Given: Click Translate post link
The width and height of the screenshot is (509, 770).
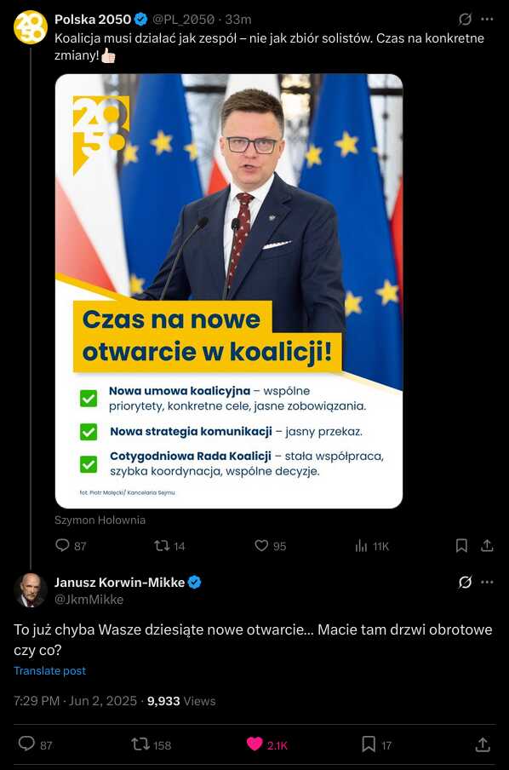Looking at the screenshot, I should [49, 671].
